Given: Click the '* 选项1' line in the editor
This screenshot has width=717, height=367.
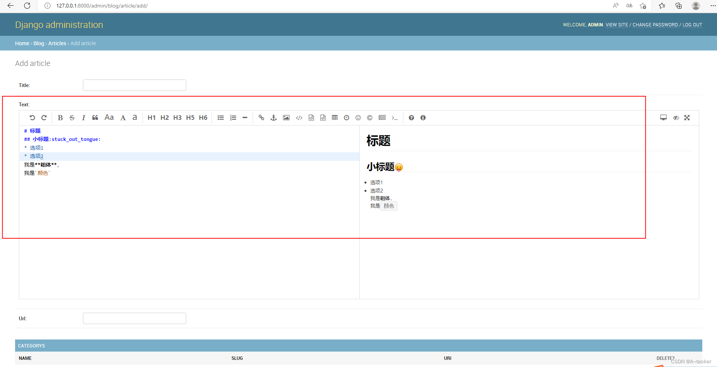Looking at the screenshot, I should coord(34,148).
